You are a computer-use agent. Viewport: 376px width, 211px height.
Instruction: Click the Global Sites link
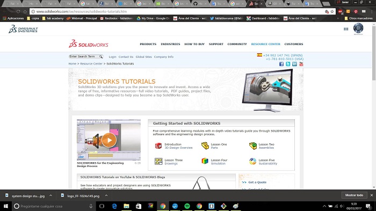tap(143, 57)
